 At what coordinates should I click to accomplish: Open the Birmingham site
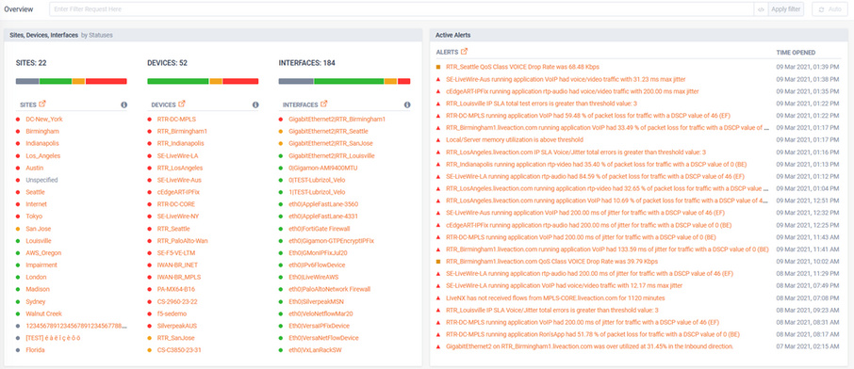(42, 131)
